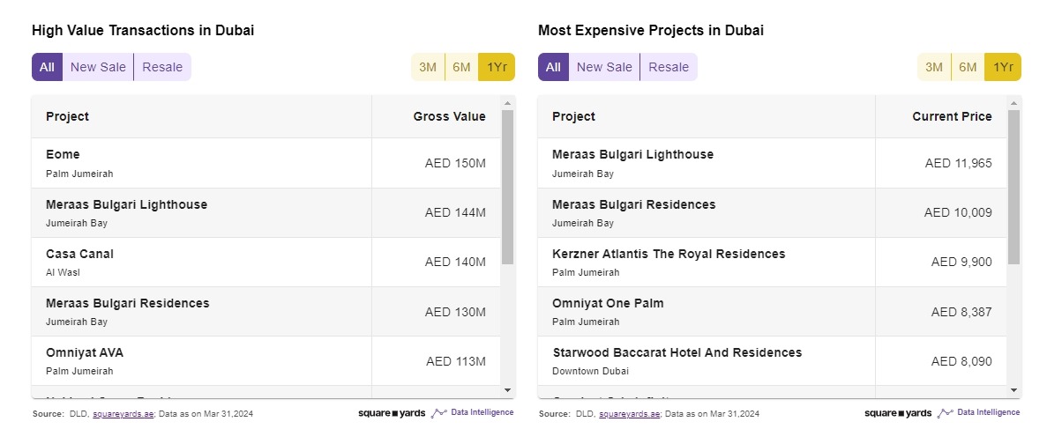This screenshot has height=444, width=1062.
Task: Choose 6M period in High Value Transactions
Action: [461, 67]
